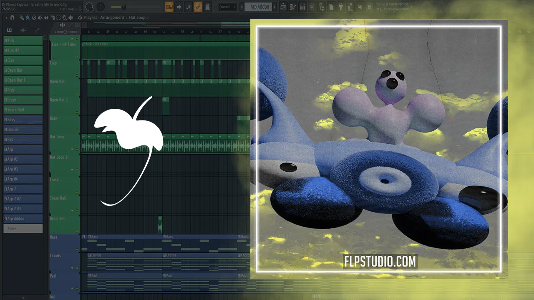Open the shopping cart icon
The width and height of the screenshot is (534, 300).
pyautogui.click(x=370, y=7)
